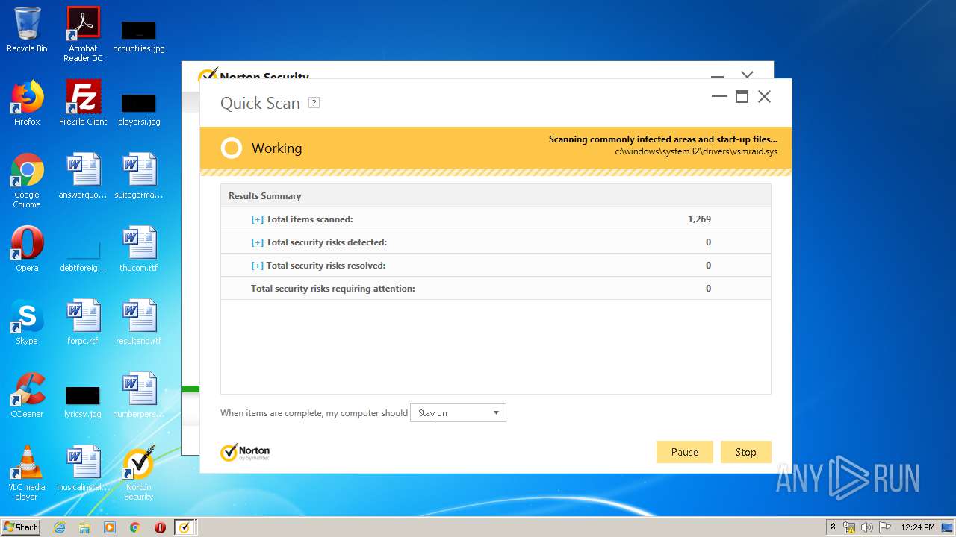Show hidden system tray icons

(834, 527)
